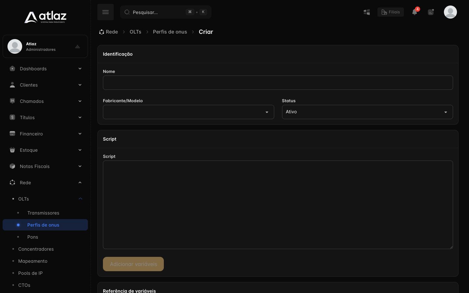
Task: Expand the Chamados menu chevron
Action: click(x=80, y=101)
